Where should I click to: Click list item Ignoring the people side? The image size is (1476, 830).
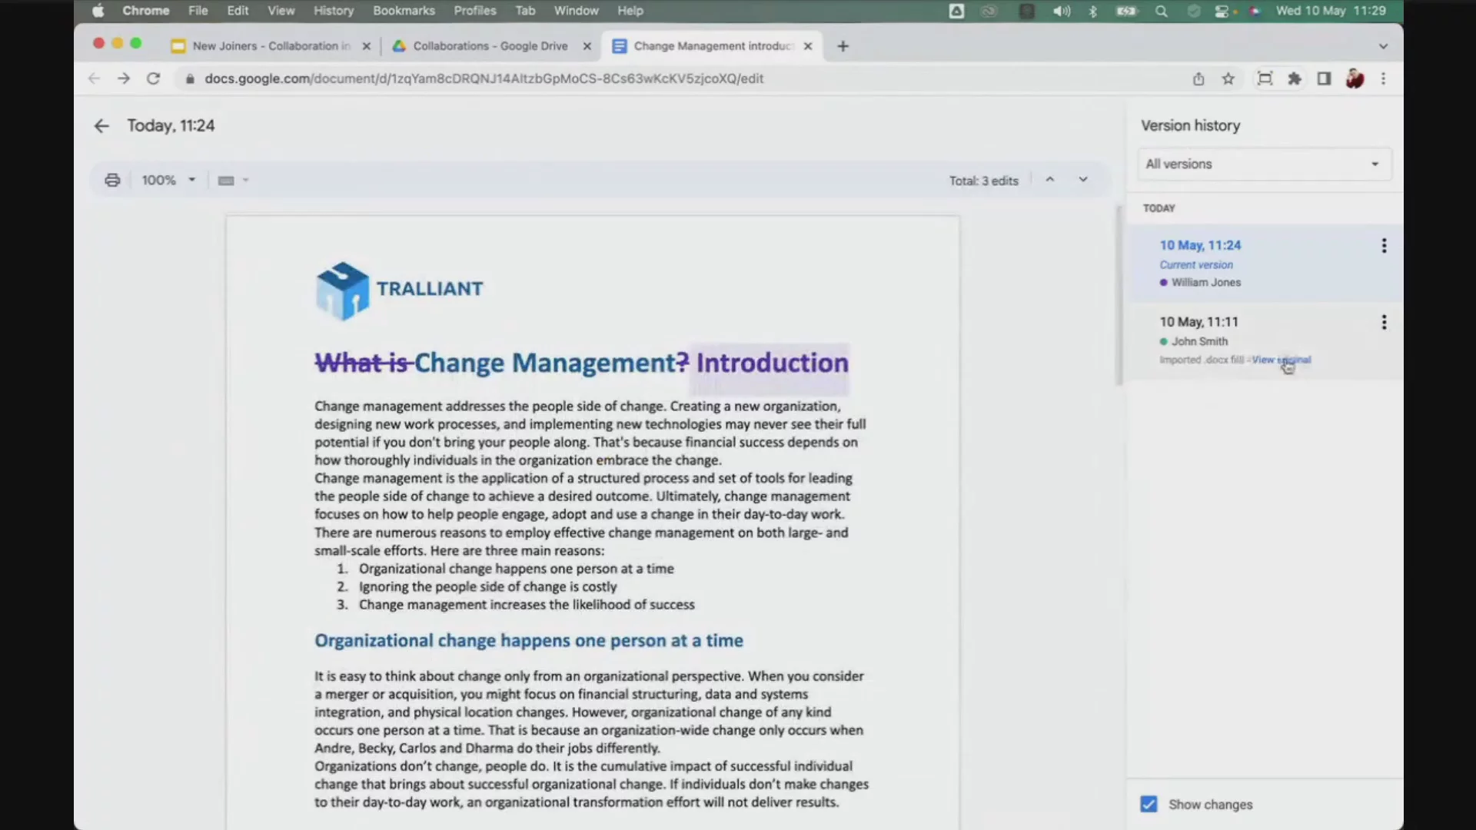tap(487, 586)
